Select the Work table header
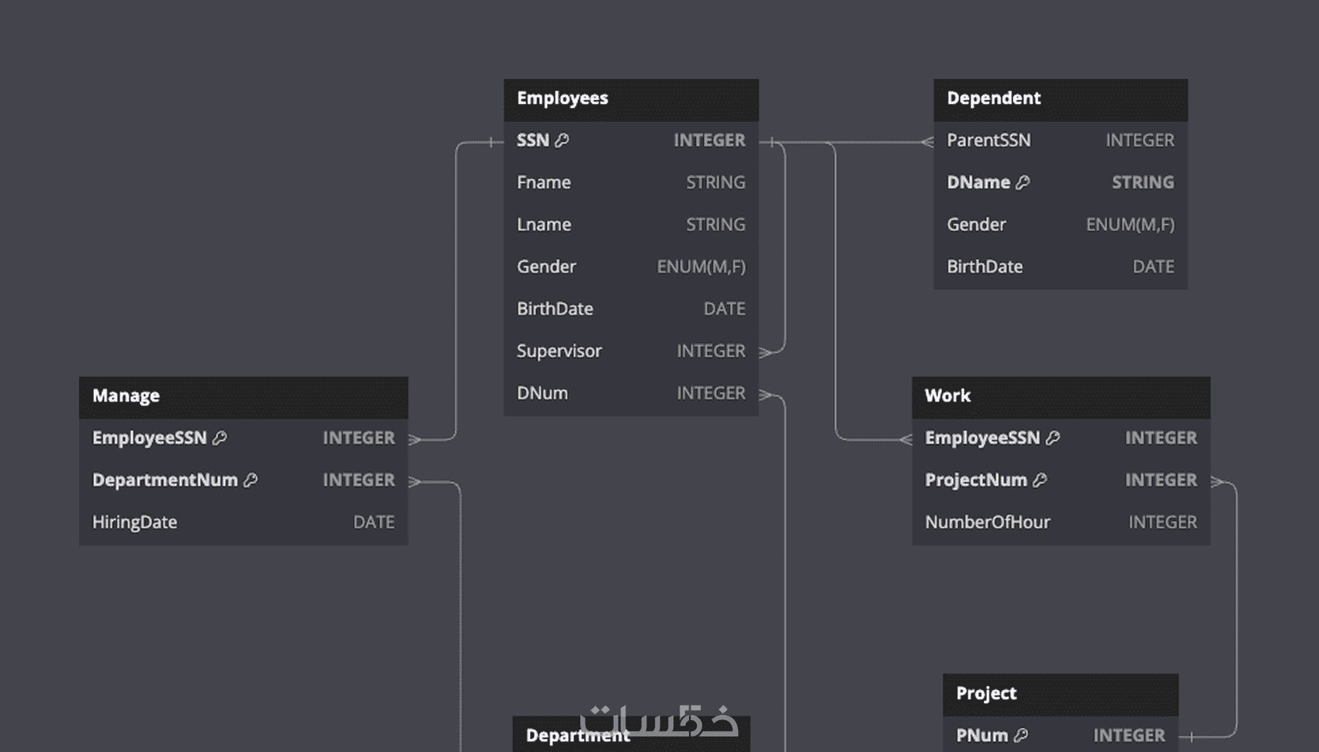The height and width of the screenshot is (752, 1319). click(1060, 396)
